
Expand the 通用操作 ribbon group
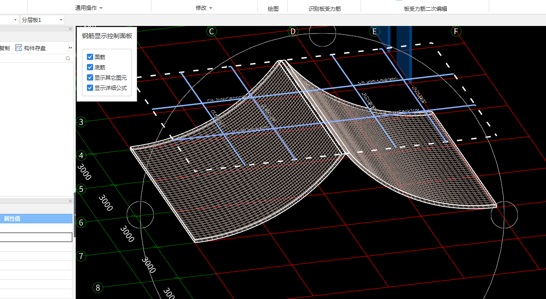click(89, 8)
